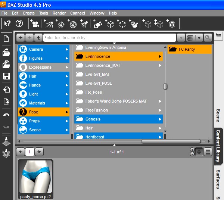
Task: Open dropdown next to database icon
Action: pos(199,38)
